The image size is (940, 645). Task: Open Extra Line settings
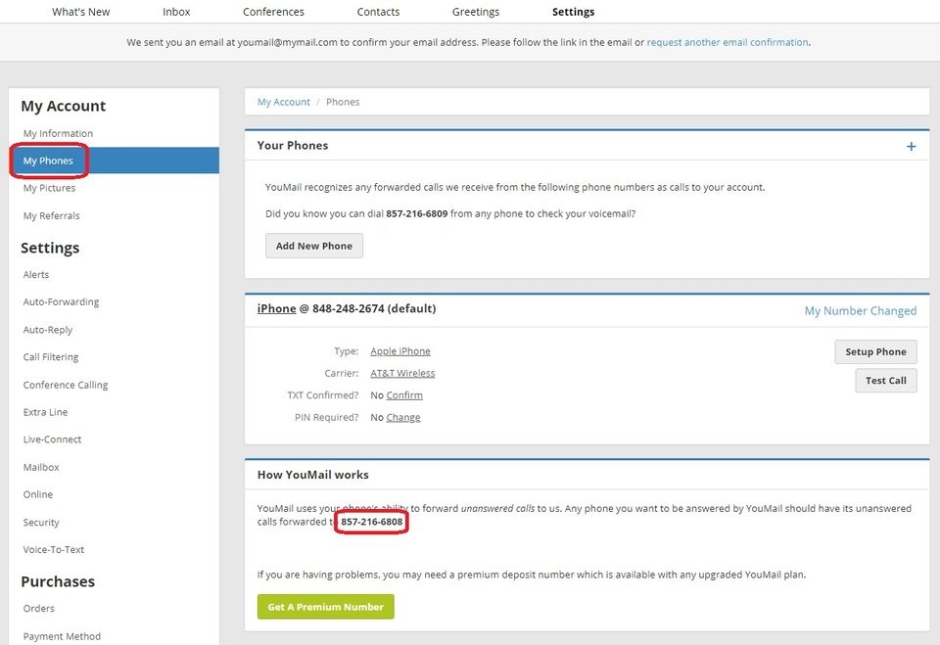[x=45, y=412]
